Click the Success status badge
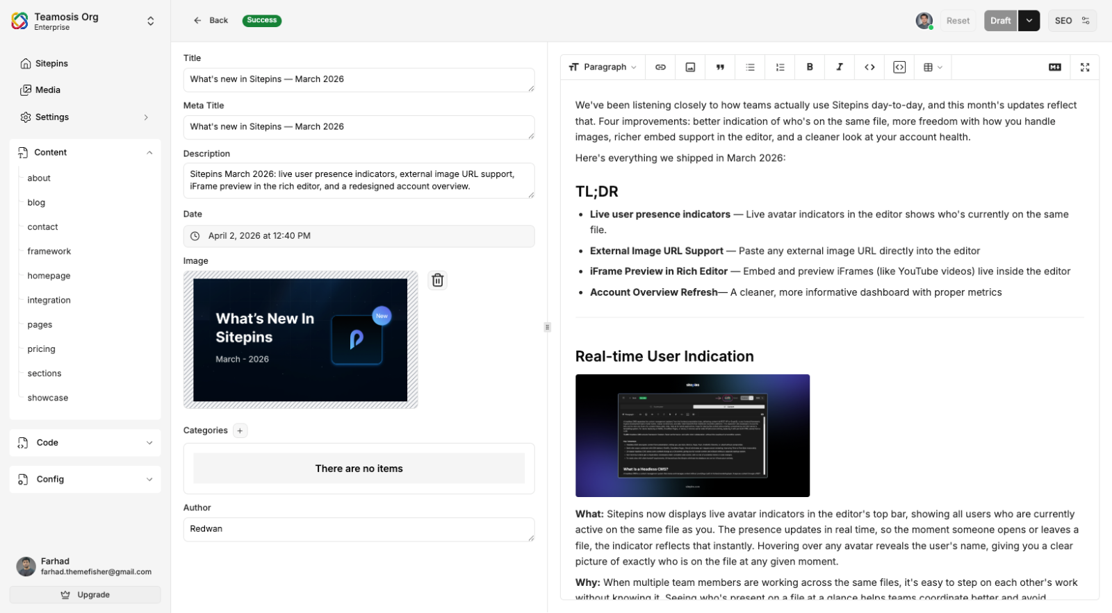Screen dimensions: 1112x613 click(262, 20)
